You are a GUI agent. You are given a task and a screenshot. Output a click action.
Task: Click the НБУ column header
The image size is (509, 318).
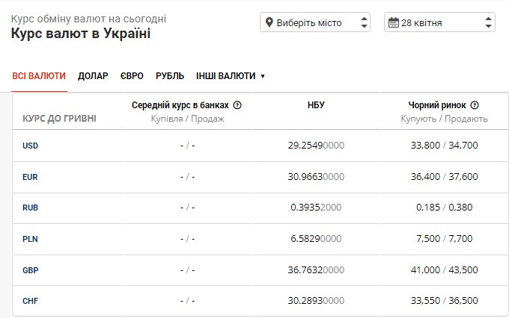click(316, 105)
